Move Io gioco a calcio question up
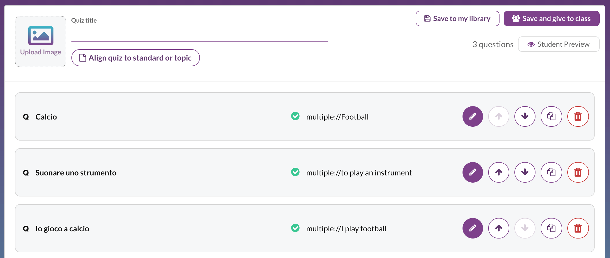This screenshot has height=258, width=610. click(x=499, y=228)
